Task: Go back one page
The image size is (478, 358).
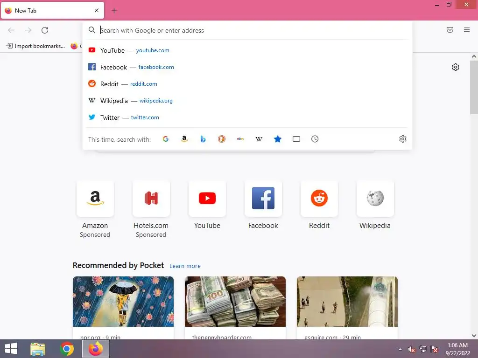Action: coord(11,30)
